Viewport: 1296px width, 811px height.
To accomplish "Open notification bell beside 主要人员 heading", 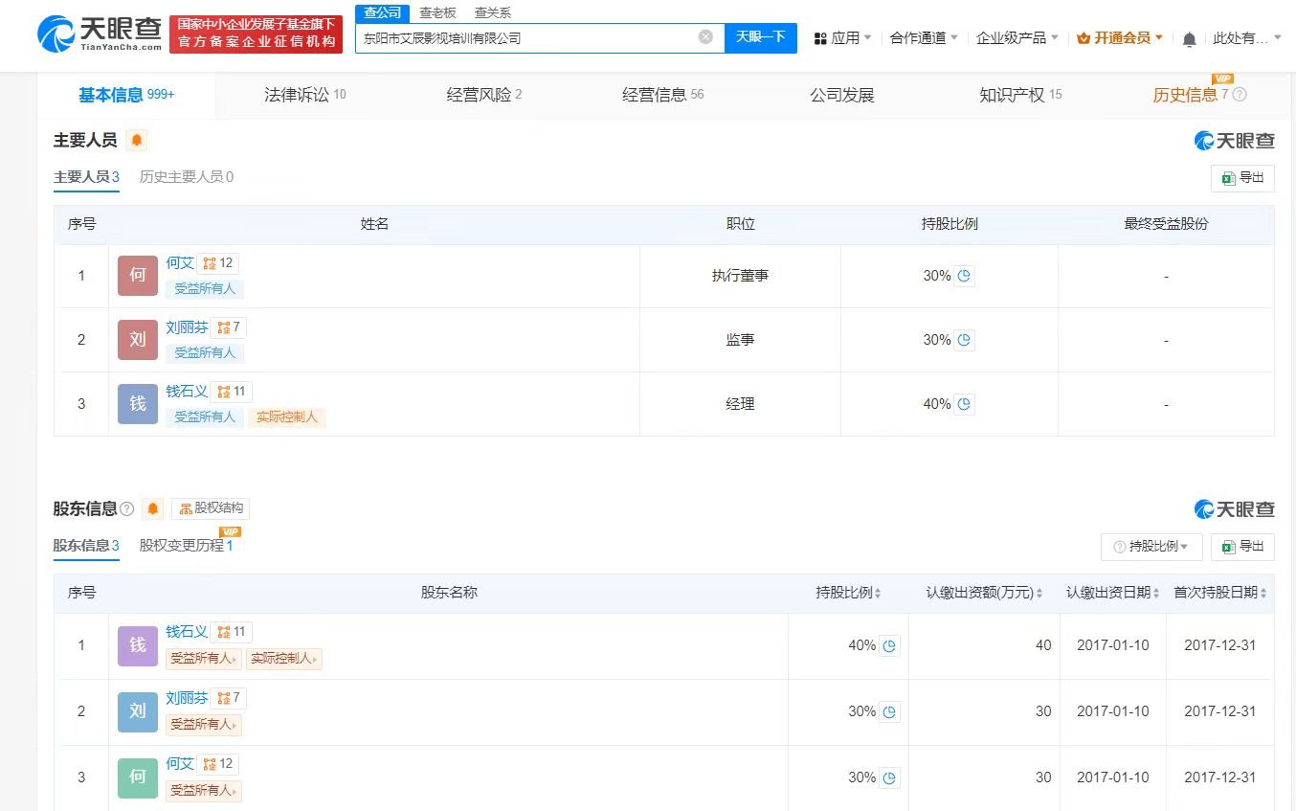I will click(136, 140).
